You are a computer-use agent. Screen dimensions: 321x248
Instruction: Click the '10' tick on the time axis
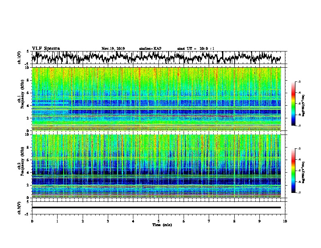pos(285,221)
